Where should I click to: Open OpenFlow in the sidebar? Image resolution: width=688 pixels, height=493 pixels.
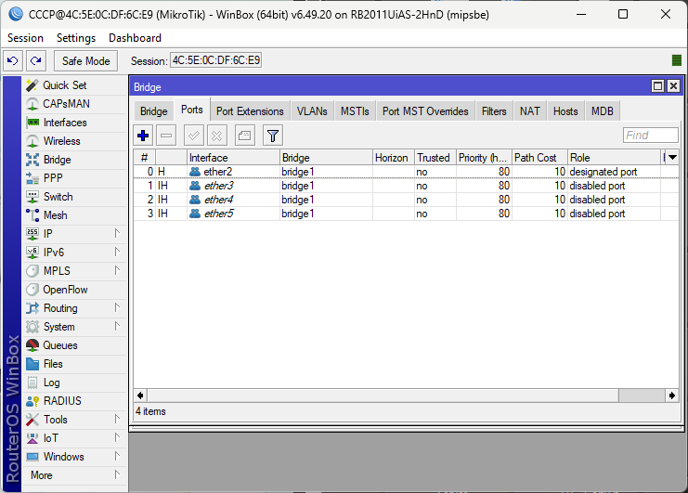(x=74, y=290)
